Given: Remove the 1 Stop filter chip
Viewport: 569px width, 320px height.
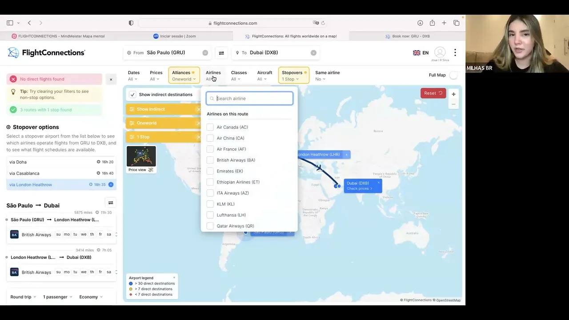Looking at the screenshot, I should (x=198, y=137).
